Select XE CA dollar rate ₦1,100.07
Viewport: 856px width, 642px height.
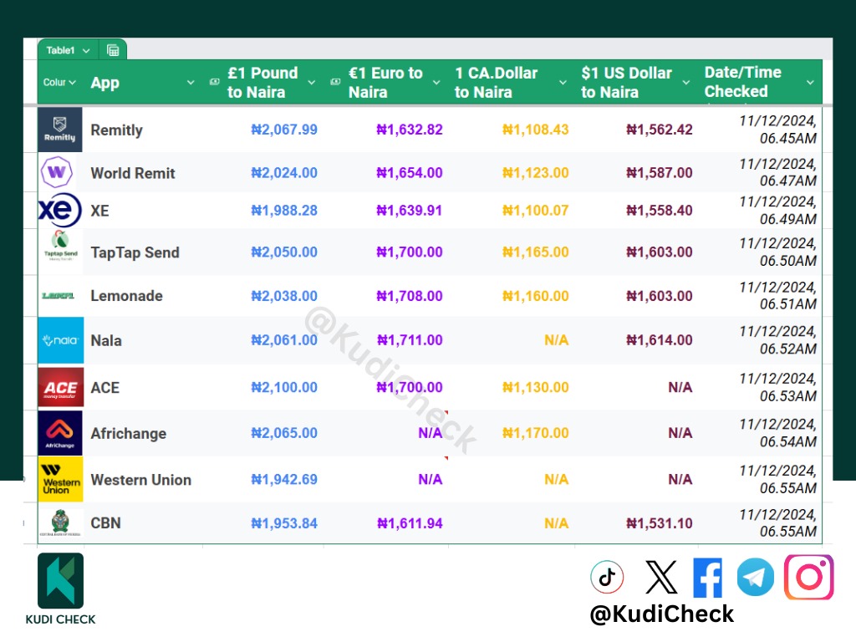point(536,211)
